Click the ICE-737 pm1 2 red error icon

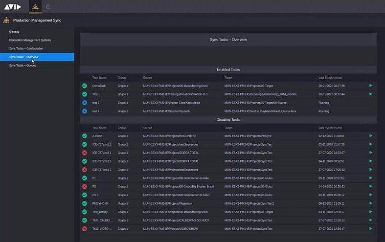coord(85,170)
